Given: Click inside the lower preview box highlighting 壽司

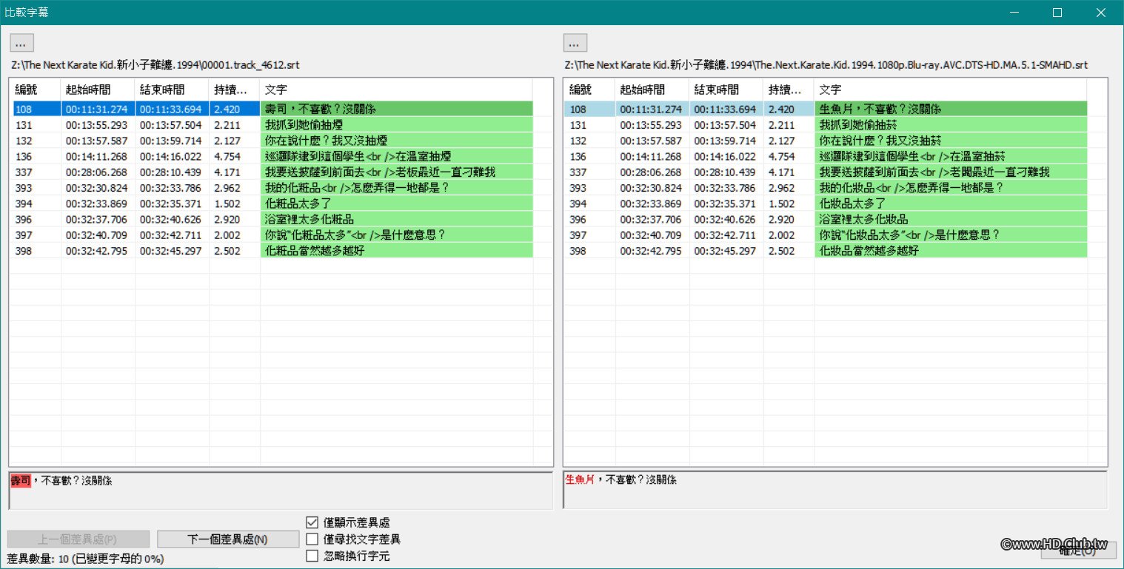Looking at the screenshot, I should point(281,490).
